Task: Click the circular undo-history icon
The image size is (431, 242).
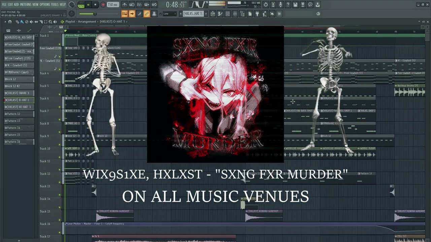Action: (266, 5)
